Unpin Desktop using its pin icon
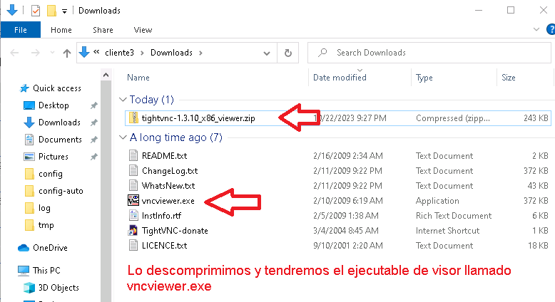Screen dimensions: 555x302 click(93, 105)
